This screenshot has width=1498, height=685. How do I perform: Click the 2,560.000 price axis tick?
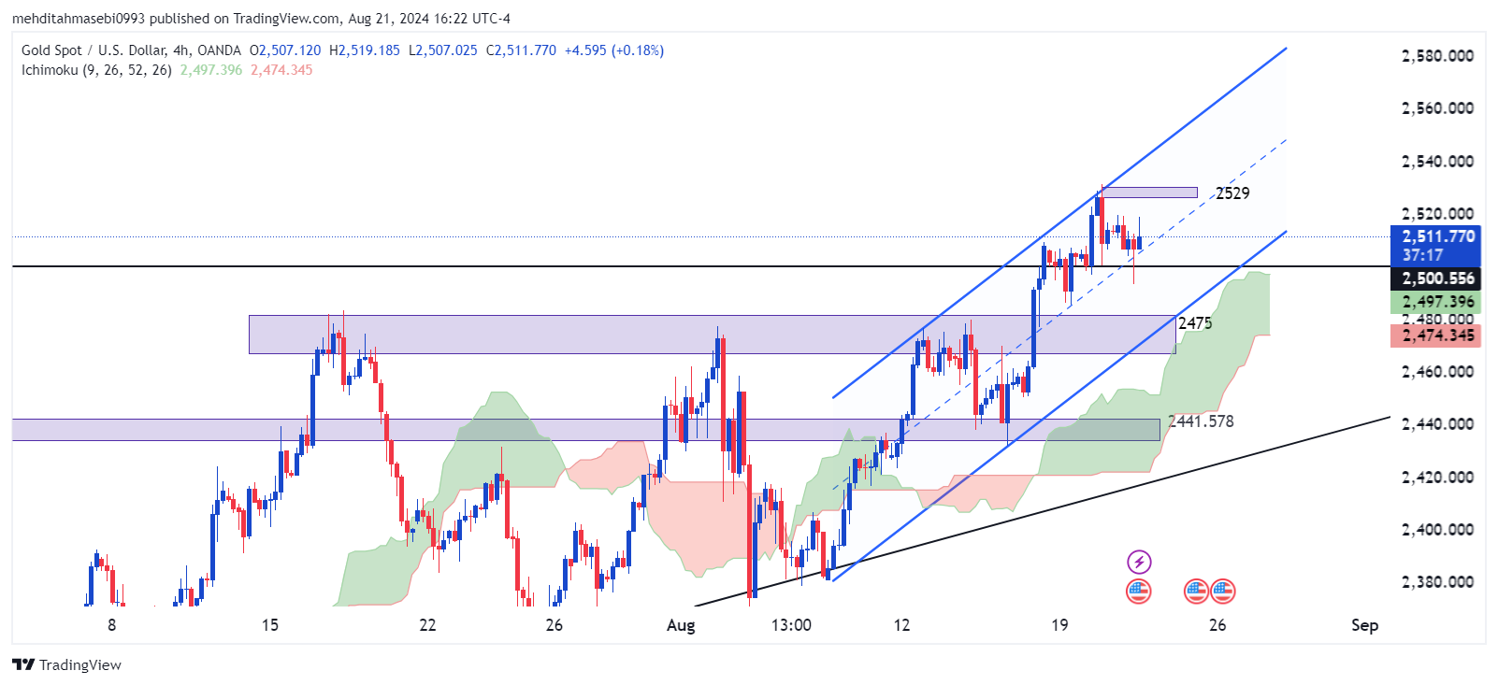tap(1437, 108)
